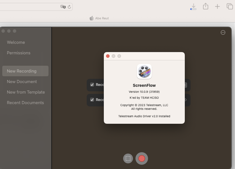Click the red record button
Image resolution: width=235 pixels, height=169 pixels.
(x=142, y=158)
